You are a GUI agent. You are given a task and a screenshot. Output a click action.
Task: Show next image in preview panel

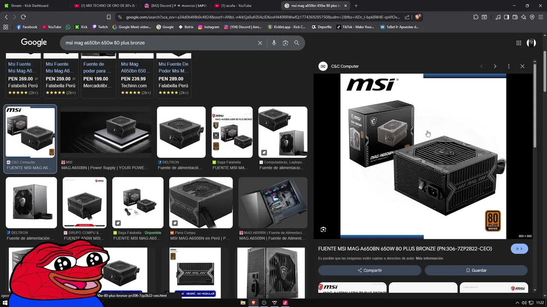[495, 66]
